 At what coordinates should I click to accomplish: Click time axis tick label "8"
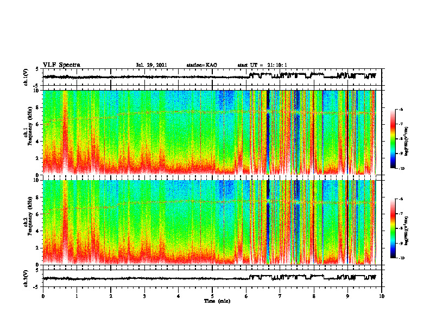pyautogui.click(x=314, y=296)
